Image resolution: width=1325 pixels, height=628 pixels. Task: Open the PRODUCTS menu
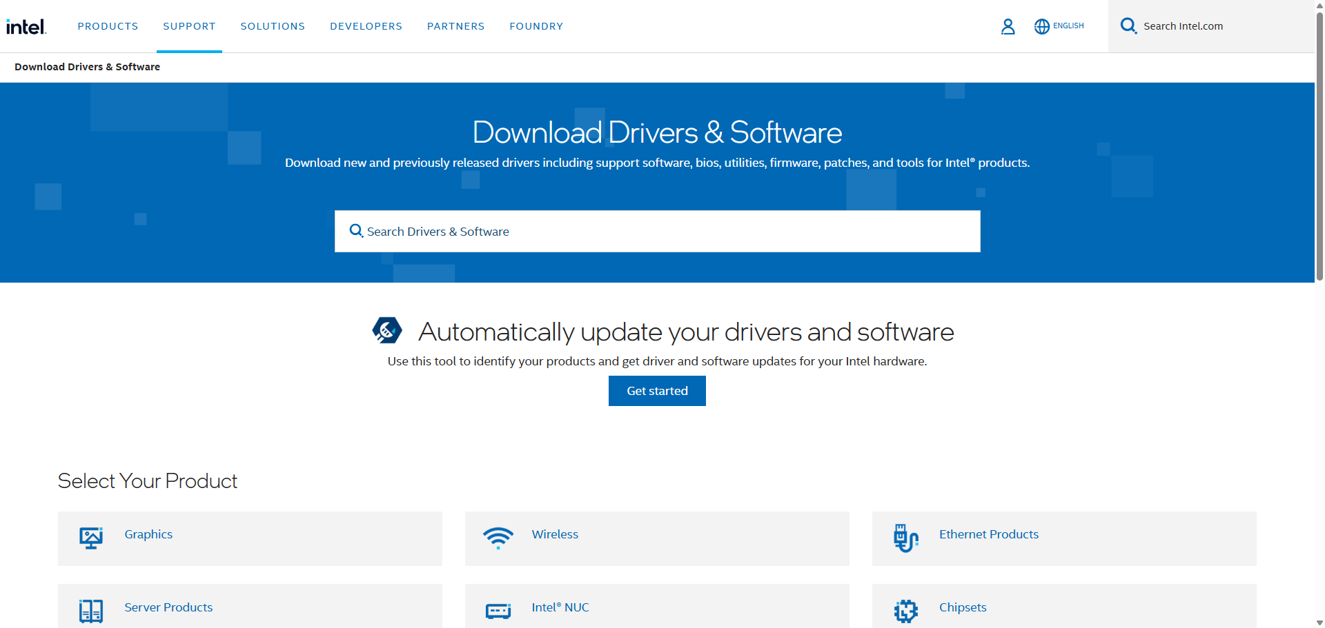pyautogui.click(x=108, y=26)
